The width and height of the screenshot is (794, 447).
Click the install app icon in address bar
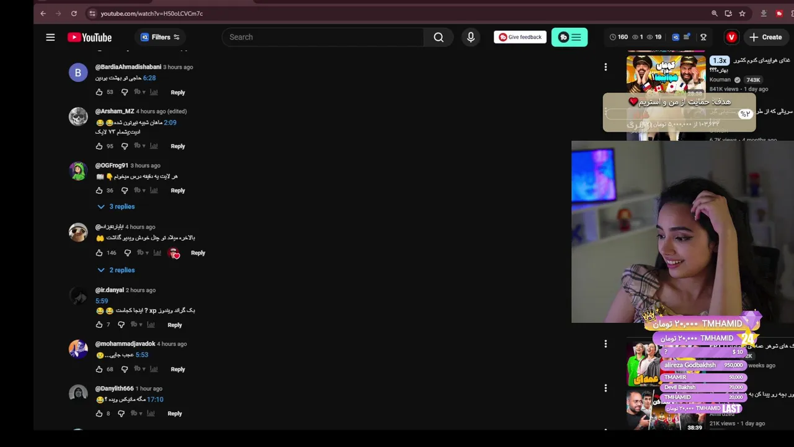(728, 13)
